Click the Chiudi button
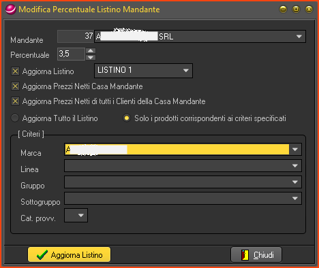 coord(256,254)
